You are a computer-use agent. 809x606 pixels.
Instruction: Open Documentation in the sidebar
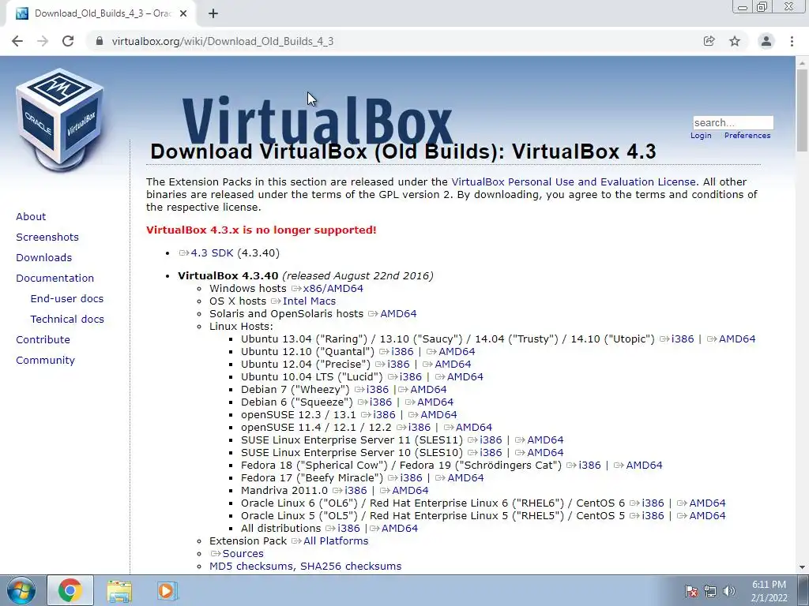(55, 279)
